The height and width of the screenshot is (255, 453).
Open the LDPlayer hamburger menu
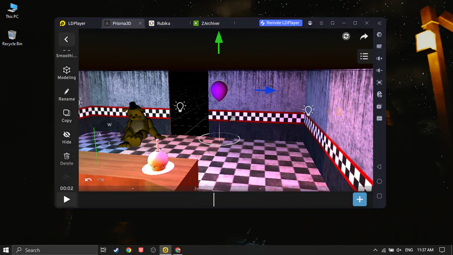click(321, 23)
